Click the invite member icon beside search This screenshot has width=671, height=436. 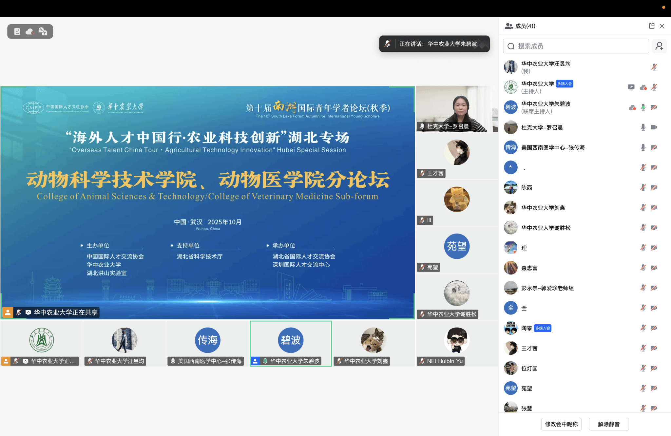pos(659,46)
